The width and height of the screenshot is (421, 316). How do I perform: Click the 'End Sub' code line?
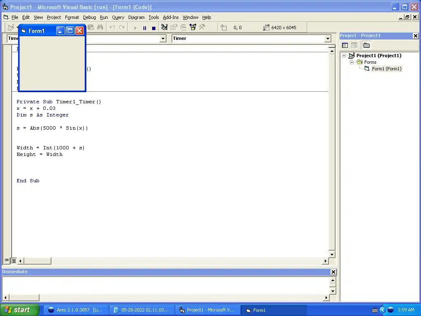(28, 181)
